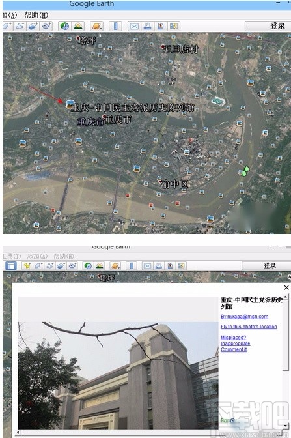
Task: Open the 帮助(H) menu in lower window
Action: [64, 256]
